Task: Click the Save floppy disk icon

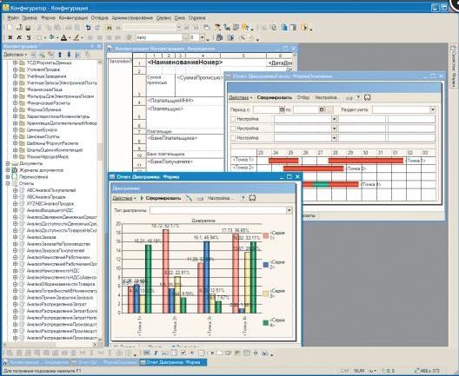Action: pos(28,28)
